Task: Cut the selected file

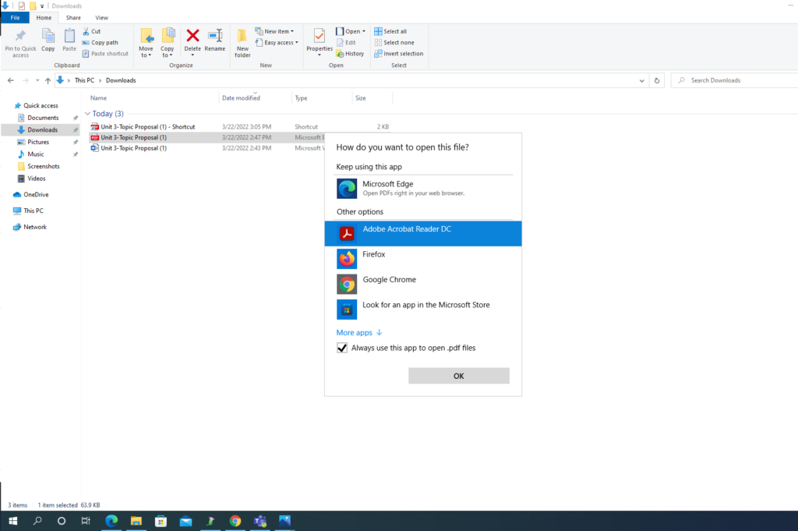Action: coord(92,31)
